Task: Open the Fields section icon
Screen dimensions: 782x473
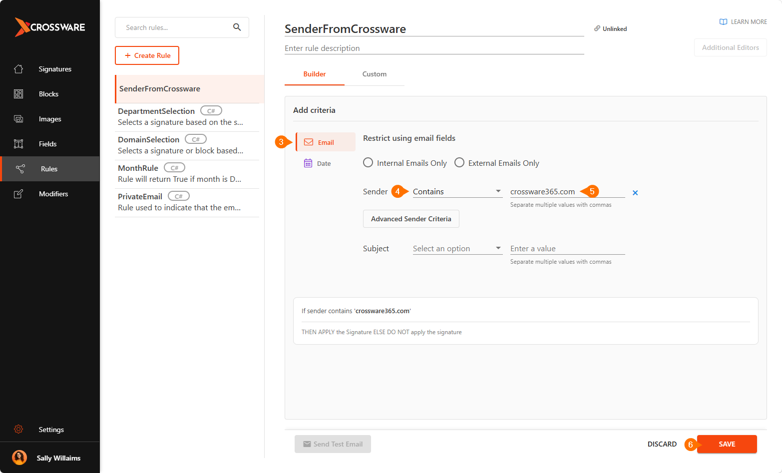Action: 18,144
